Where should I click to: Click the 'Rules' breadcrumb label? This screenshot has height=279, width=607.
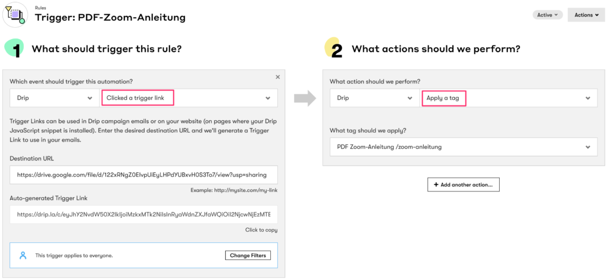pos(41,7)
